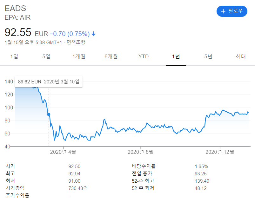Click the 시가총액 market cap label
Screen dimensions: 255x202
[x=15, y=188]
